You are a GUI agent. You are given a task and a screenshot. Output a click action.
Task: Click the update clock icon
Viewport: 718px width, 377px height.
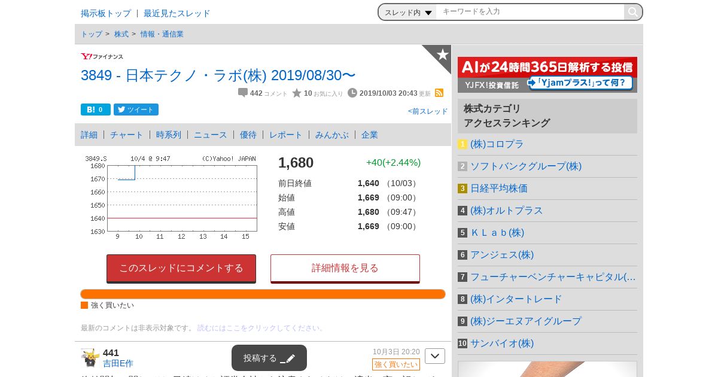[x=352, y=93]
